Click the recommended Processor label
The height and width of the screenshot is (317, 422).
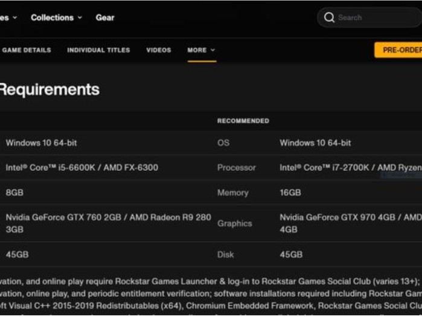click(237, 168)
